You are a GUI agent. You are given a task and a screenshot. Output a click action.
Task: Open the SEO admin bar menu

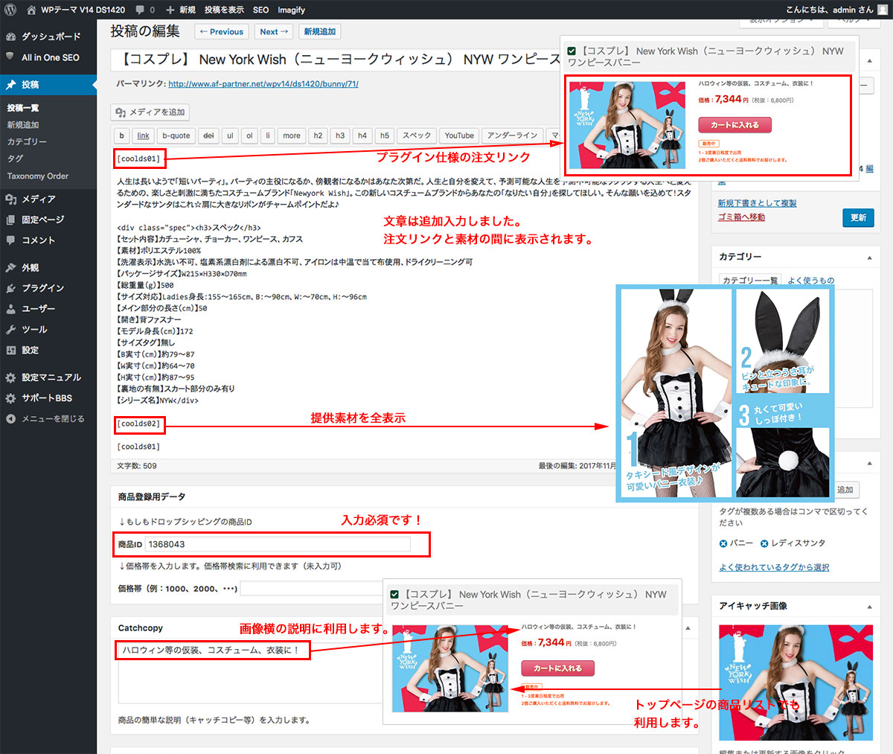260,10
